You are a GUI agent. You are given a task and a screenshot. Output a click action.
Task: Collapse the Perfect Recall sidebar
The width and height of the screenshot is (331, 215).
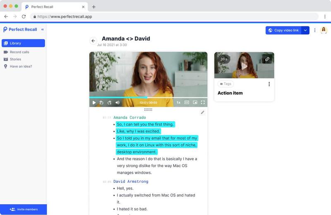tap(43, 29)
